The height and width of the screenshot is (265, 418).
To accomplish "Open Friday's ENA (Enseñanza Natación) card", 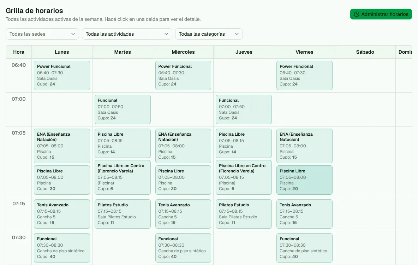I will pos(304,146).
